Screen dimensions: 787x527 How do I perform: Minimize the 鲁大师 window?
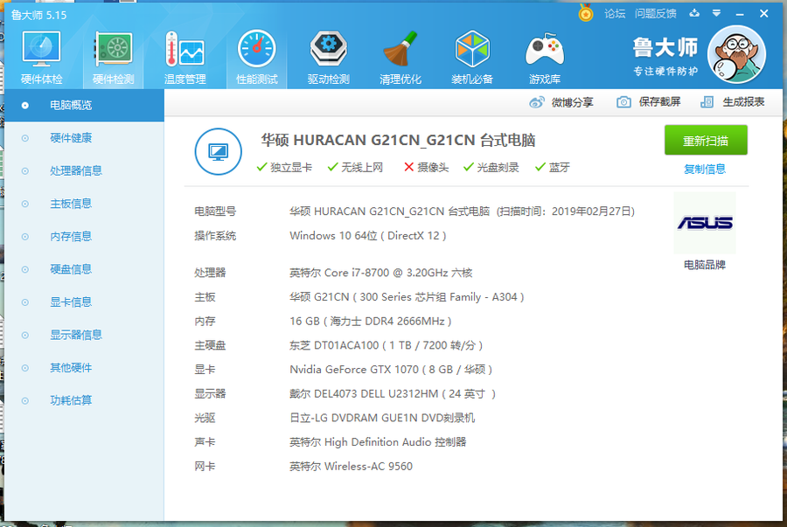(739, 14)
